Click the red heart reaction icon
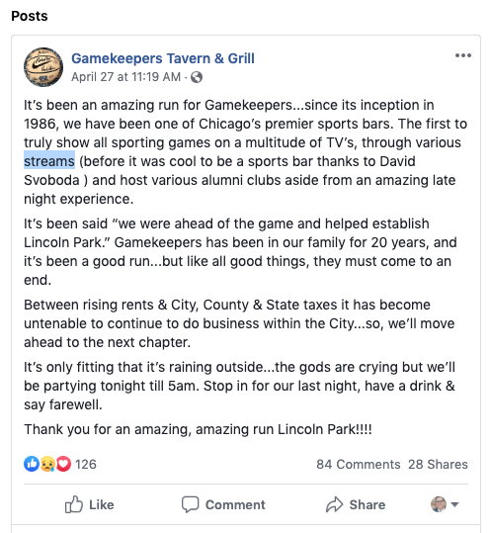The image size is (490, 533). click(x=63, y=464)
